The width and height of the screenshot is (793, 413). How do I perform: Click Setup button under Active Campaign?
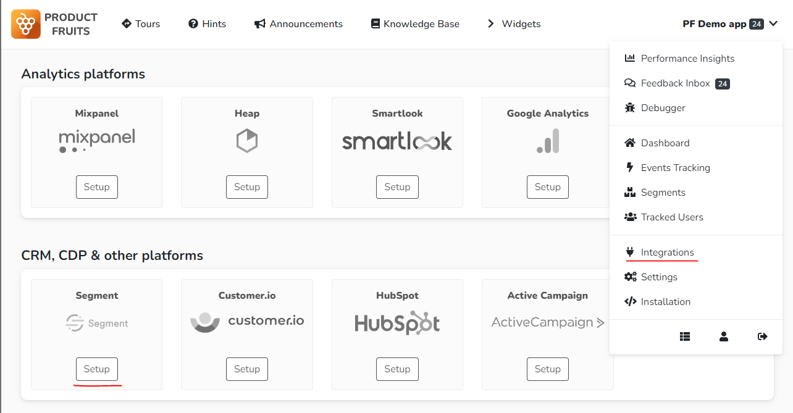pyautogui.click(x=548, y=369)
